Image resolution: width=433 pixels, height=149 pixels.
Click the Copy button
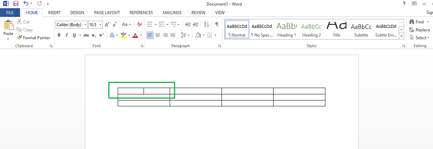tap(24, 30)
